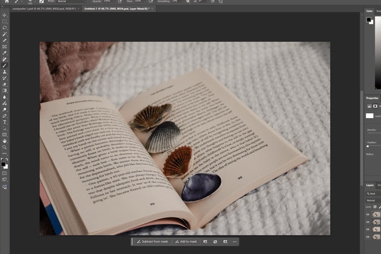Select the Lasso tool

4,28
